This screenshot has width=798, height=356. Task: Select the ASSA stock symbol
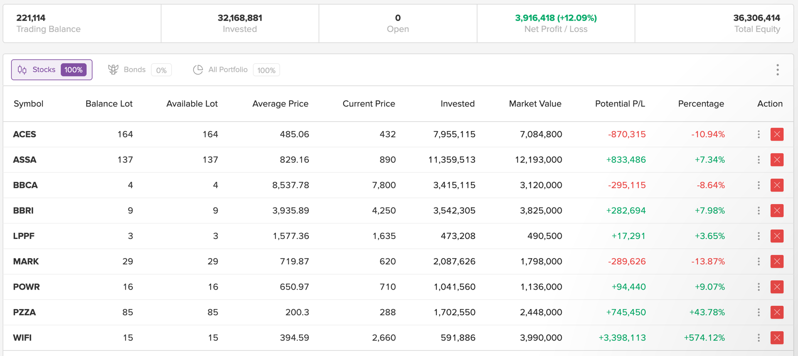tap(25, 160)
